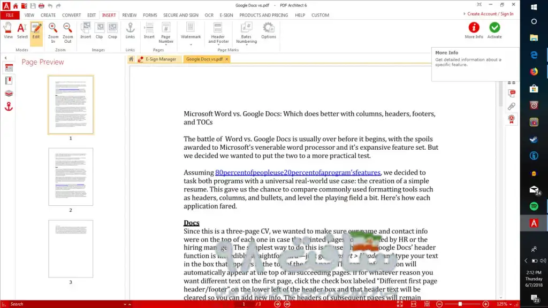
Task: Switch to the VIEW ribbon tab
Action: point(29,16)
